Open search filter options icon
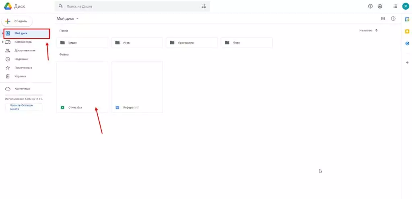 click(204, 6)
